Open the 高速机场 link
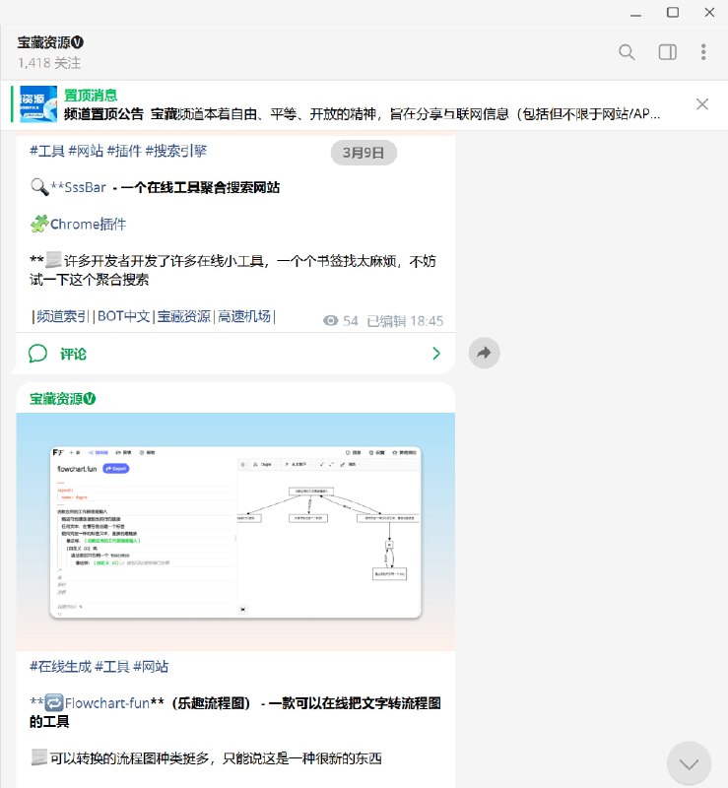This screenshot has width=728, height=788. click(x=244, y=316)
